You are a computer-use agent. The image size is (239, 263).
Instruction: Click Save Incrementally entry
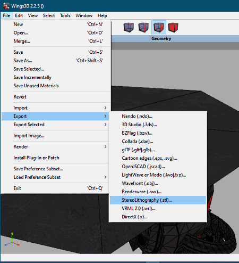click(x=56, y=77)
